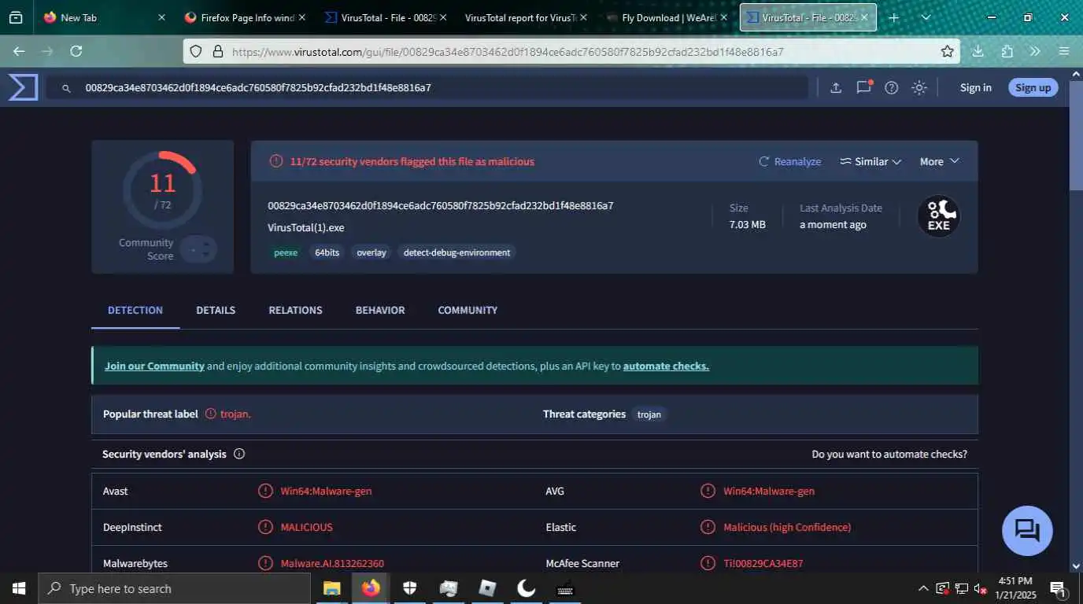The image size is (1083, 604).
Task: Switch to the New Tab browser tab
Action: click(x=105, y=17)
